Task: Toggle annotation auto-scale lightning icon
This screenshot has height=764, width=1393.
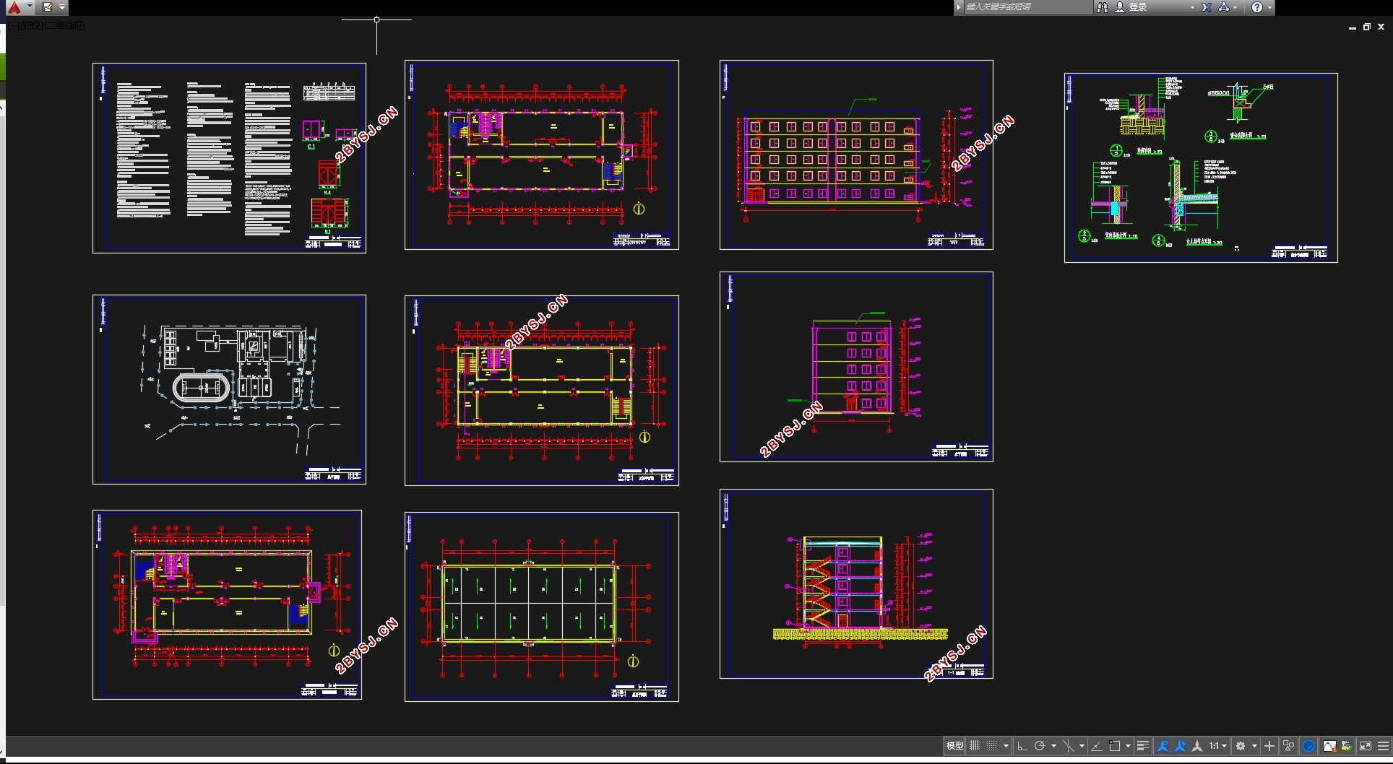Action: (x=1180, y=746)
